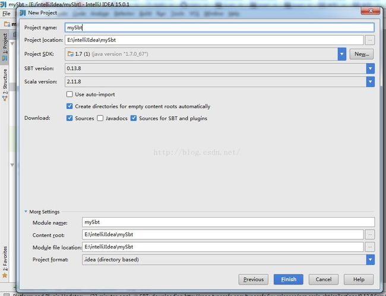
Task: Toggle Sources for SBT and plugins
Action: click(134, 118)
